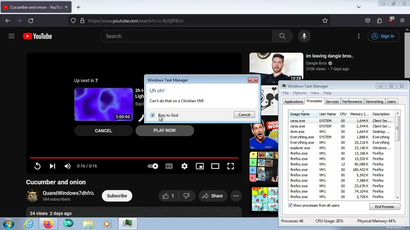Open the QuandWindows7dhfriu channel avatar

pos(33,196)
